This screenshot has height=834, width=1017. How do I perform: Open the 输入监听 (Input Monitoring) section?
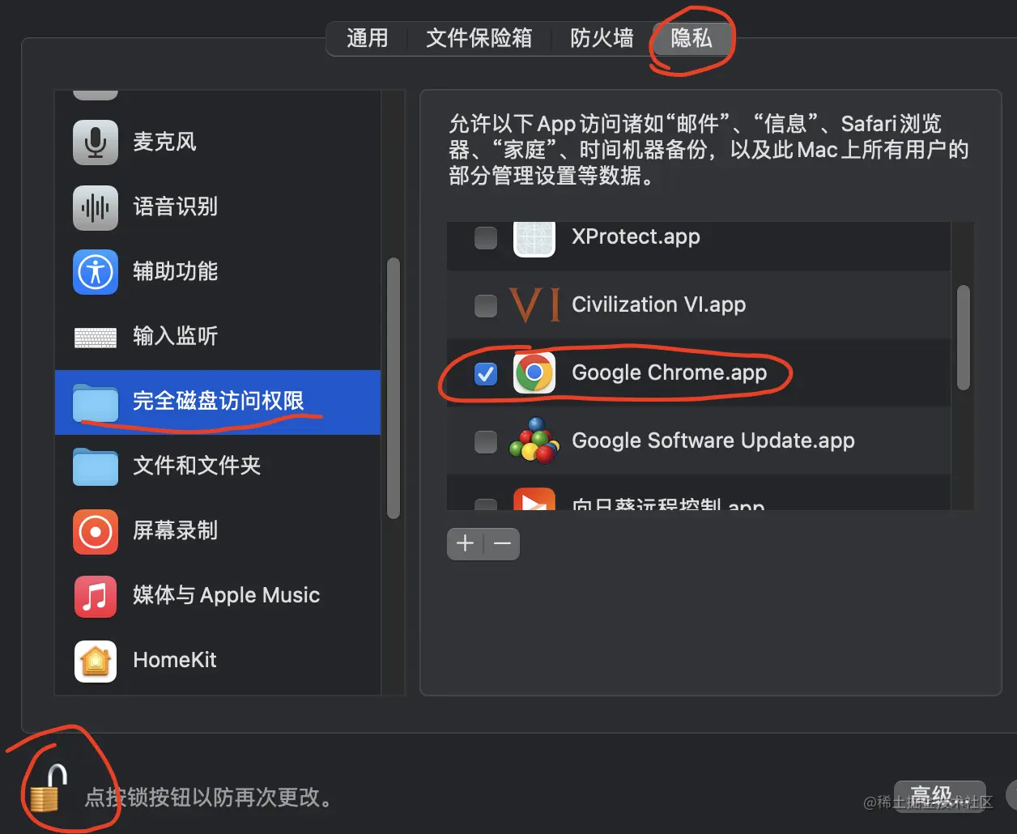(x=174, y=337)
